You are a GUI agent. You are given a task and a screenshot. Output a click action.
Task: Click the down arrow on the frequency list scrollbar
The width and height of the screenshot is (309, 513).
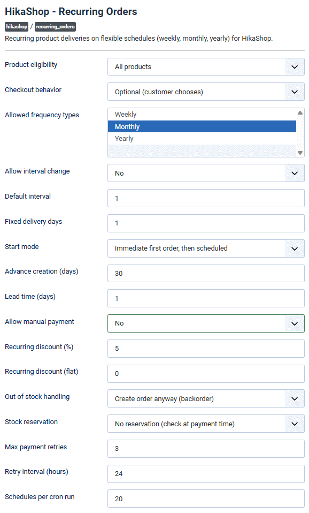[300, 152]
